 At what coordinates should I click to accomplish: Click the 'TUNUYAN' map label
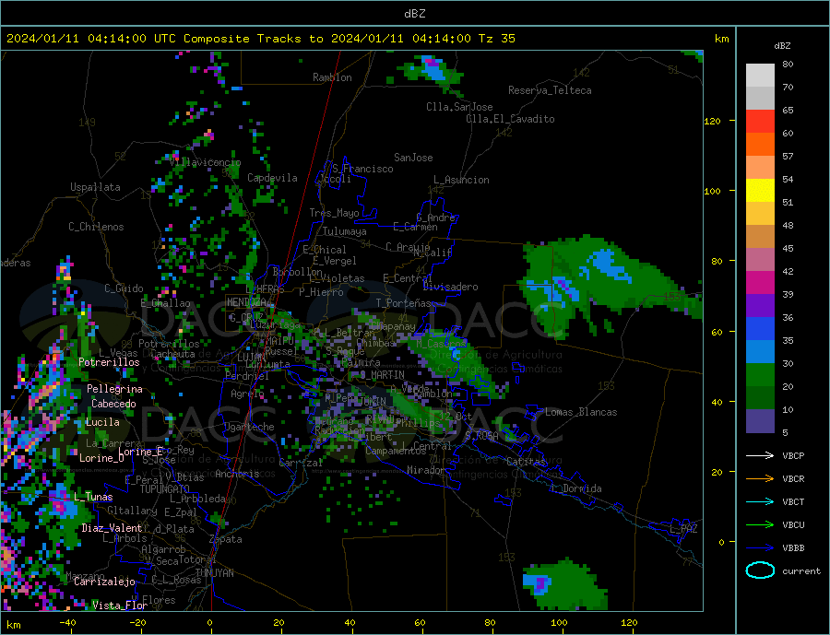[214, 573]
